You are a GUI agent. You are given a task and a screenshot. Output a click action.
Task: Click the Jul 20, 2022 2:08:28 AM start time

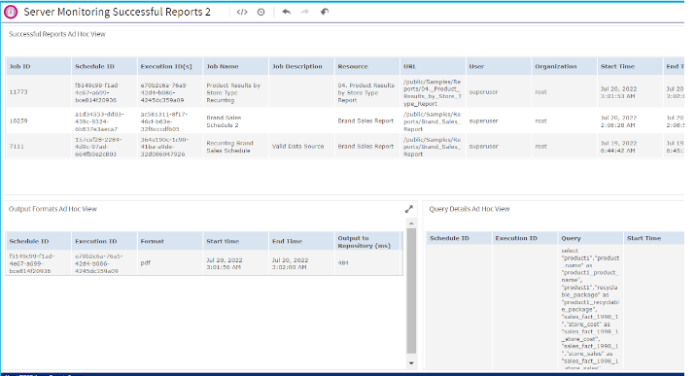coord(618,121)
